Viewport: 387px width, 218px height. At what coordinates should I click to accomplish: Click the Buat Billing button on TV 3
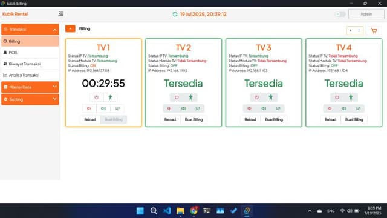point(274,120)
